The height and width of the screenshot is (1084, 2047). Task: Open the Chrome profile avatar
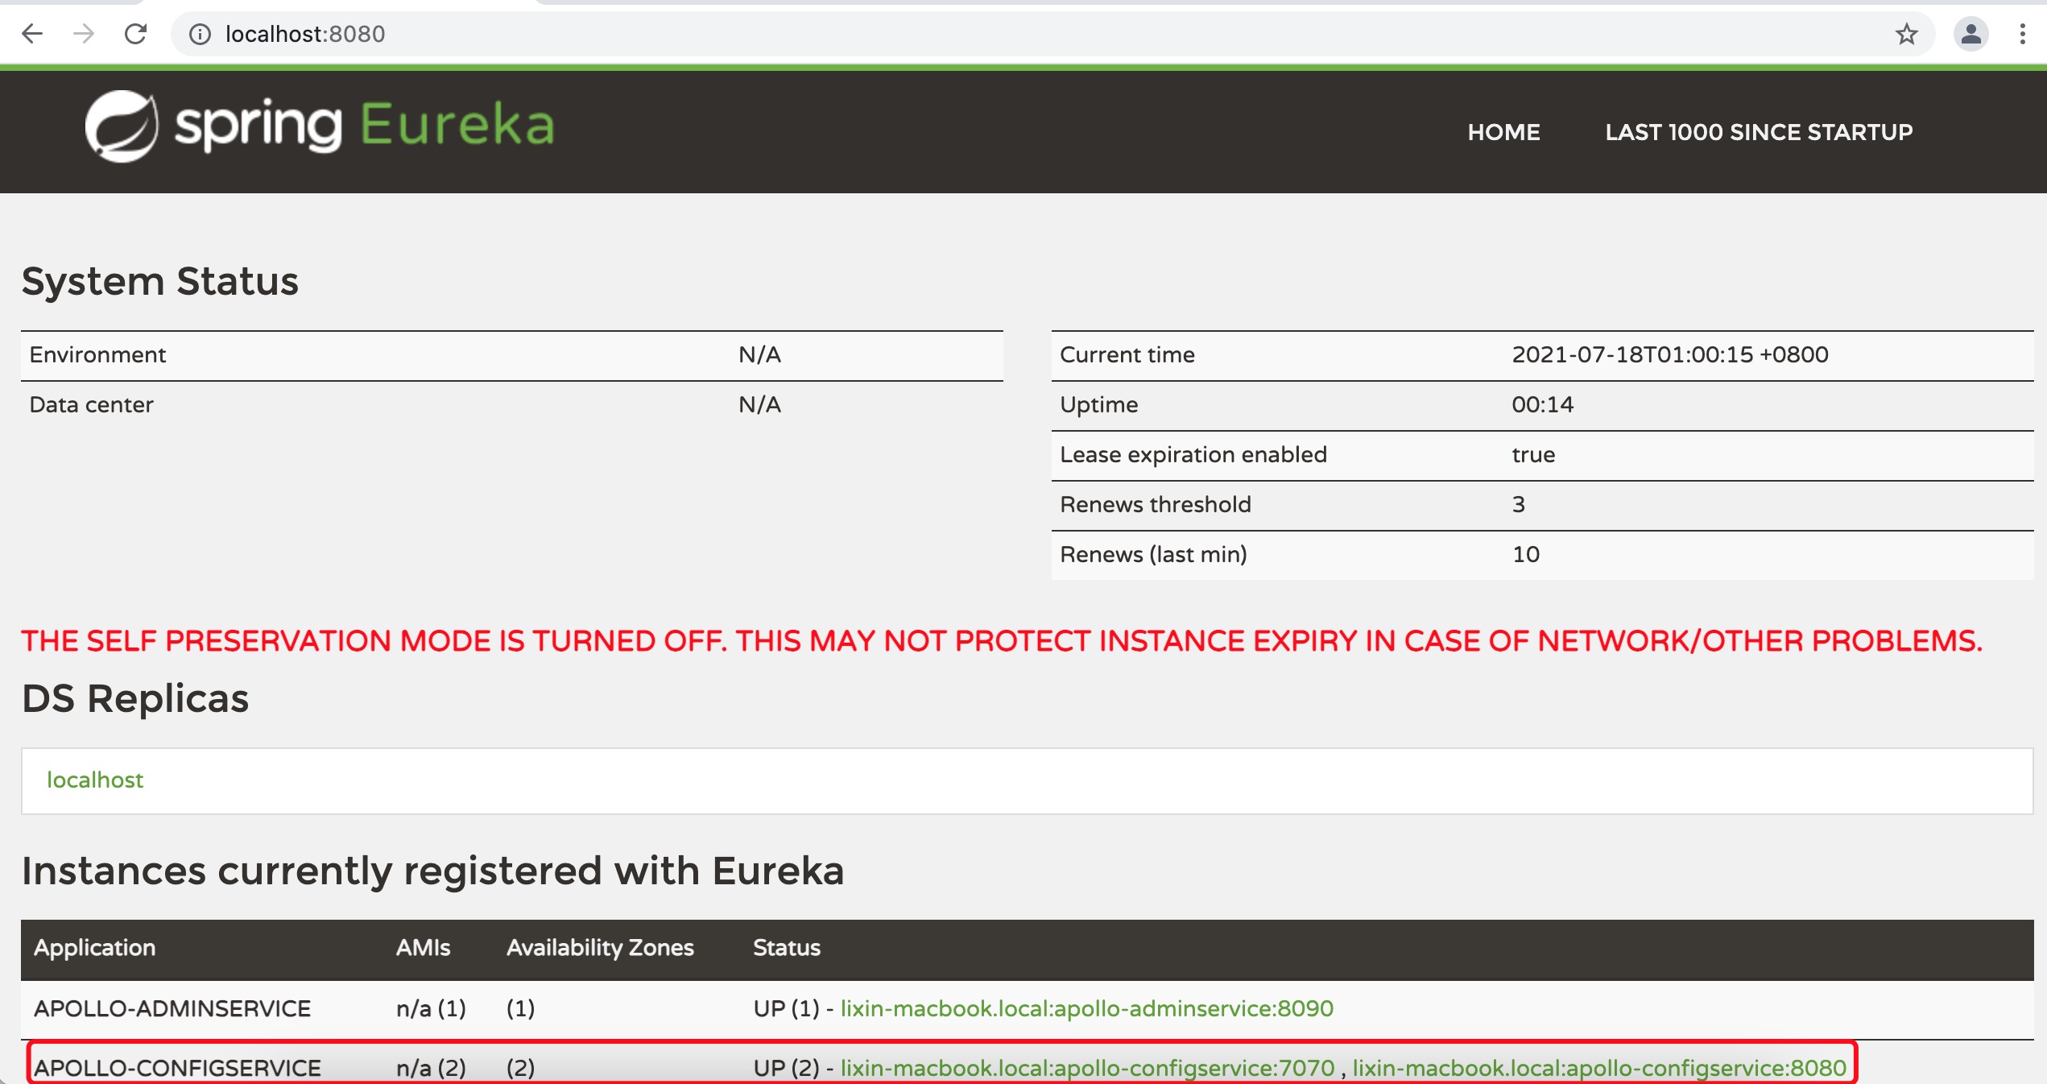coord(1970,34)
